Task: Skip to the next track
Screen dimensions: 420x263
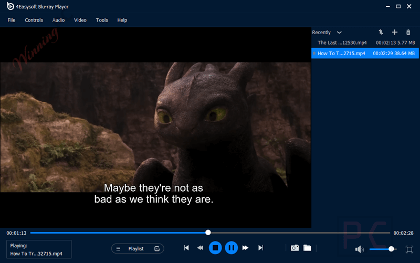Action: click(x=260, y=248)
